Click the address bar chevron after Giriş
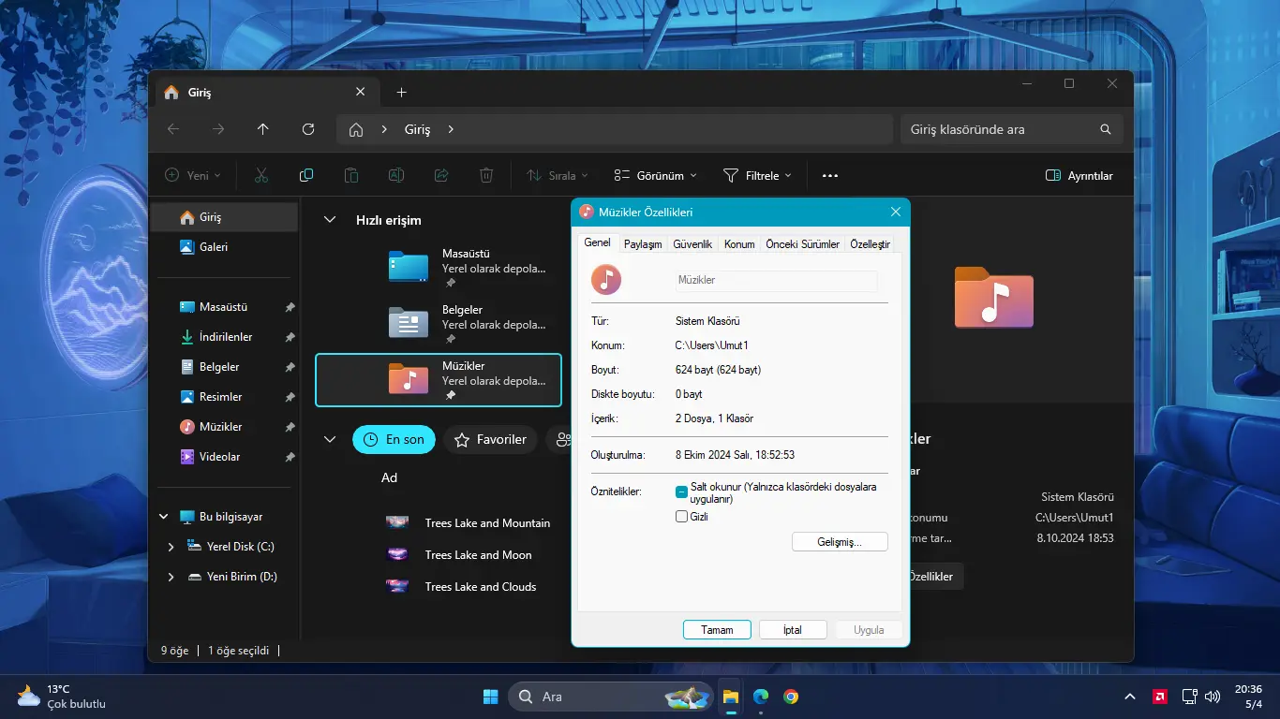The image size is (1280, 719). pyautogui.click(x=451, y=129)
